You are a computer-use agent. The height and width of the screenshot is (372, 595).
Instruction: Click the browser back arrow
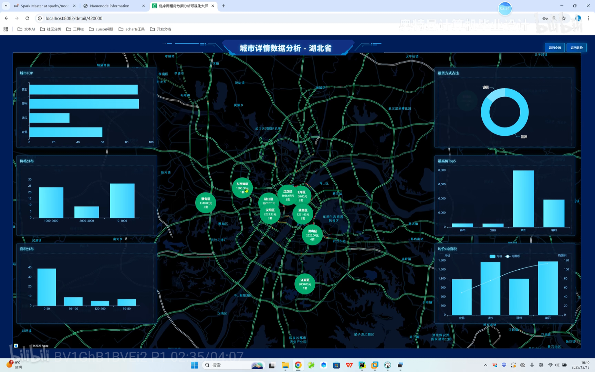7,18
